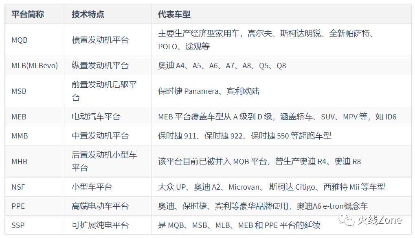The height and width of the screenshot is (238, 415).
Task: Select the PPE platform cell
Action: [x=35, y=206]
